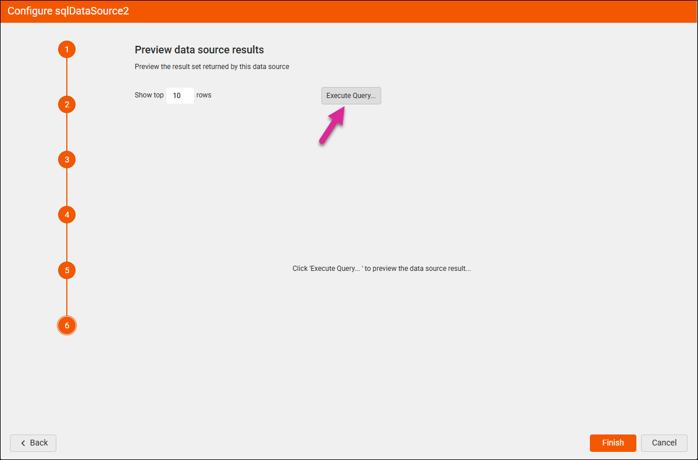Go back to the previous wizard step

coord(33,443)
